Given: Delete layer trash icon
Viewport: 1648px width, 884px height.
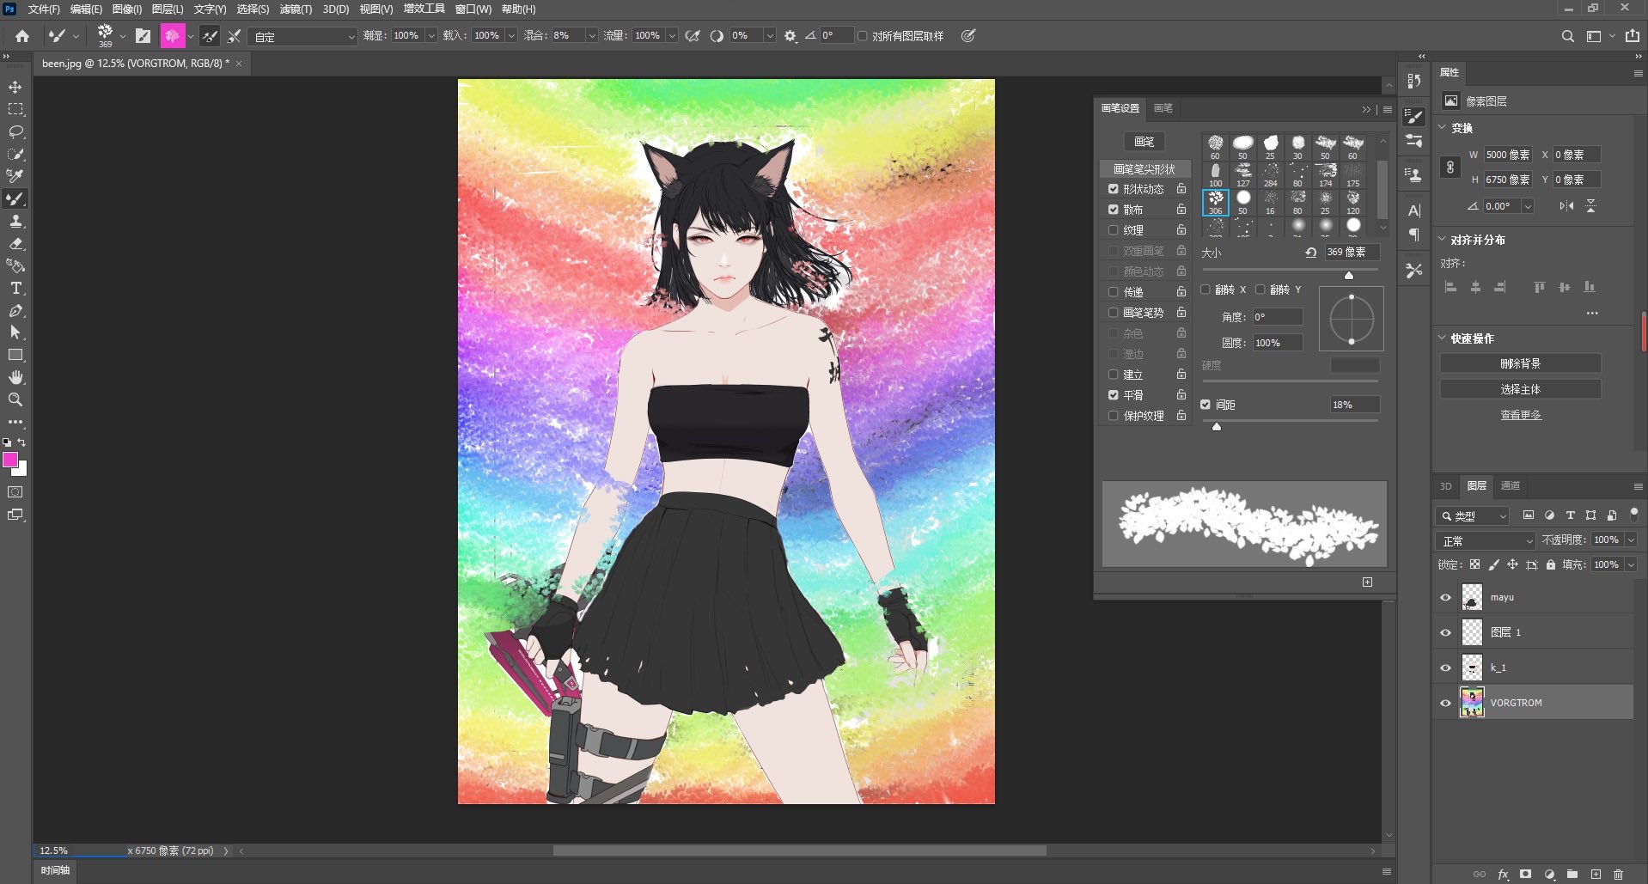Looking at the screenshot, I should 1619,874.
